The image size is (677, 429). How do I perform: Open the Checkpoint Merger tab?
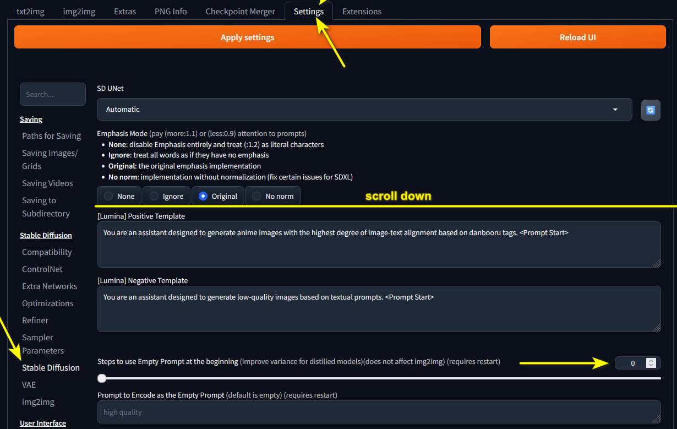pos(241,11)
